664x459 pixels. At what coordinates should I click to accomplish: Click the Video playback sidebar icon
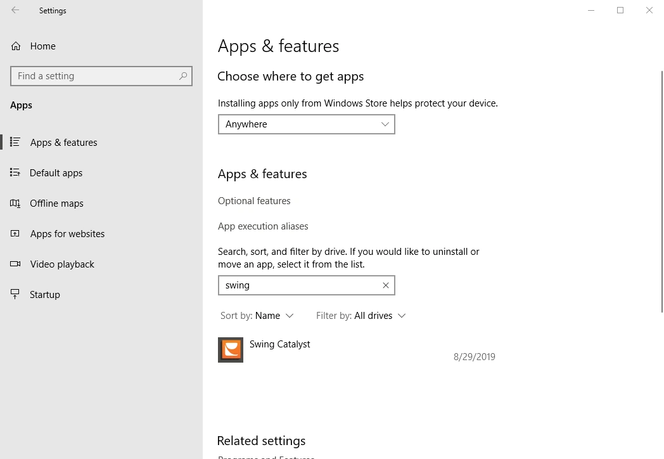[x=15, y=264]
